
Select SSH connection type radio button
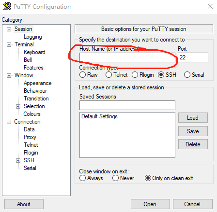tap(161, 75)
